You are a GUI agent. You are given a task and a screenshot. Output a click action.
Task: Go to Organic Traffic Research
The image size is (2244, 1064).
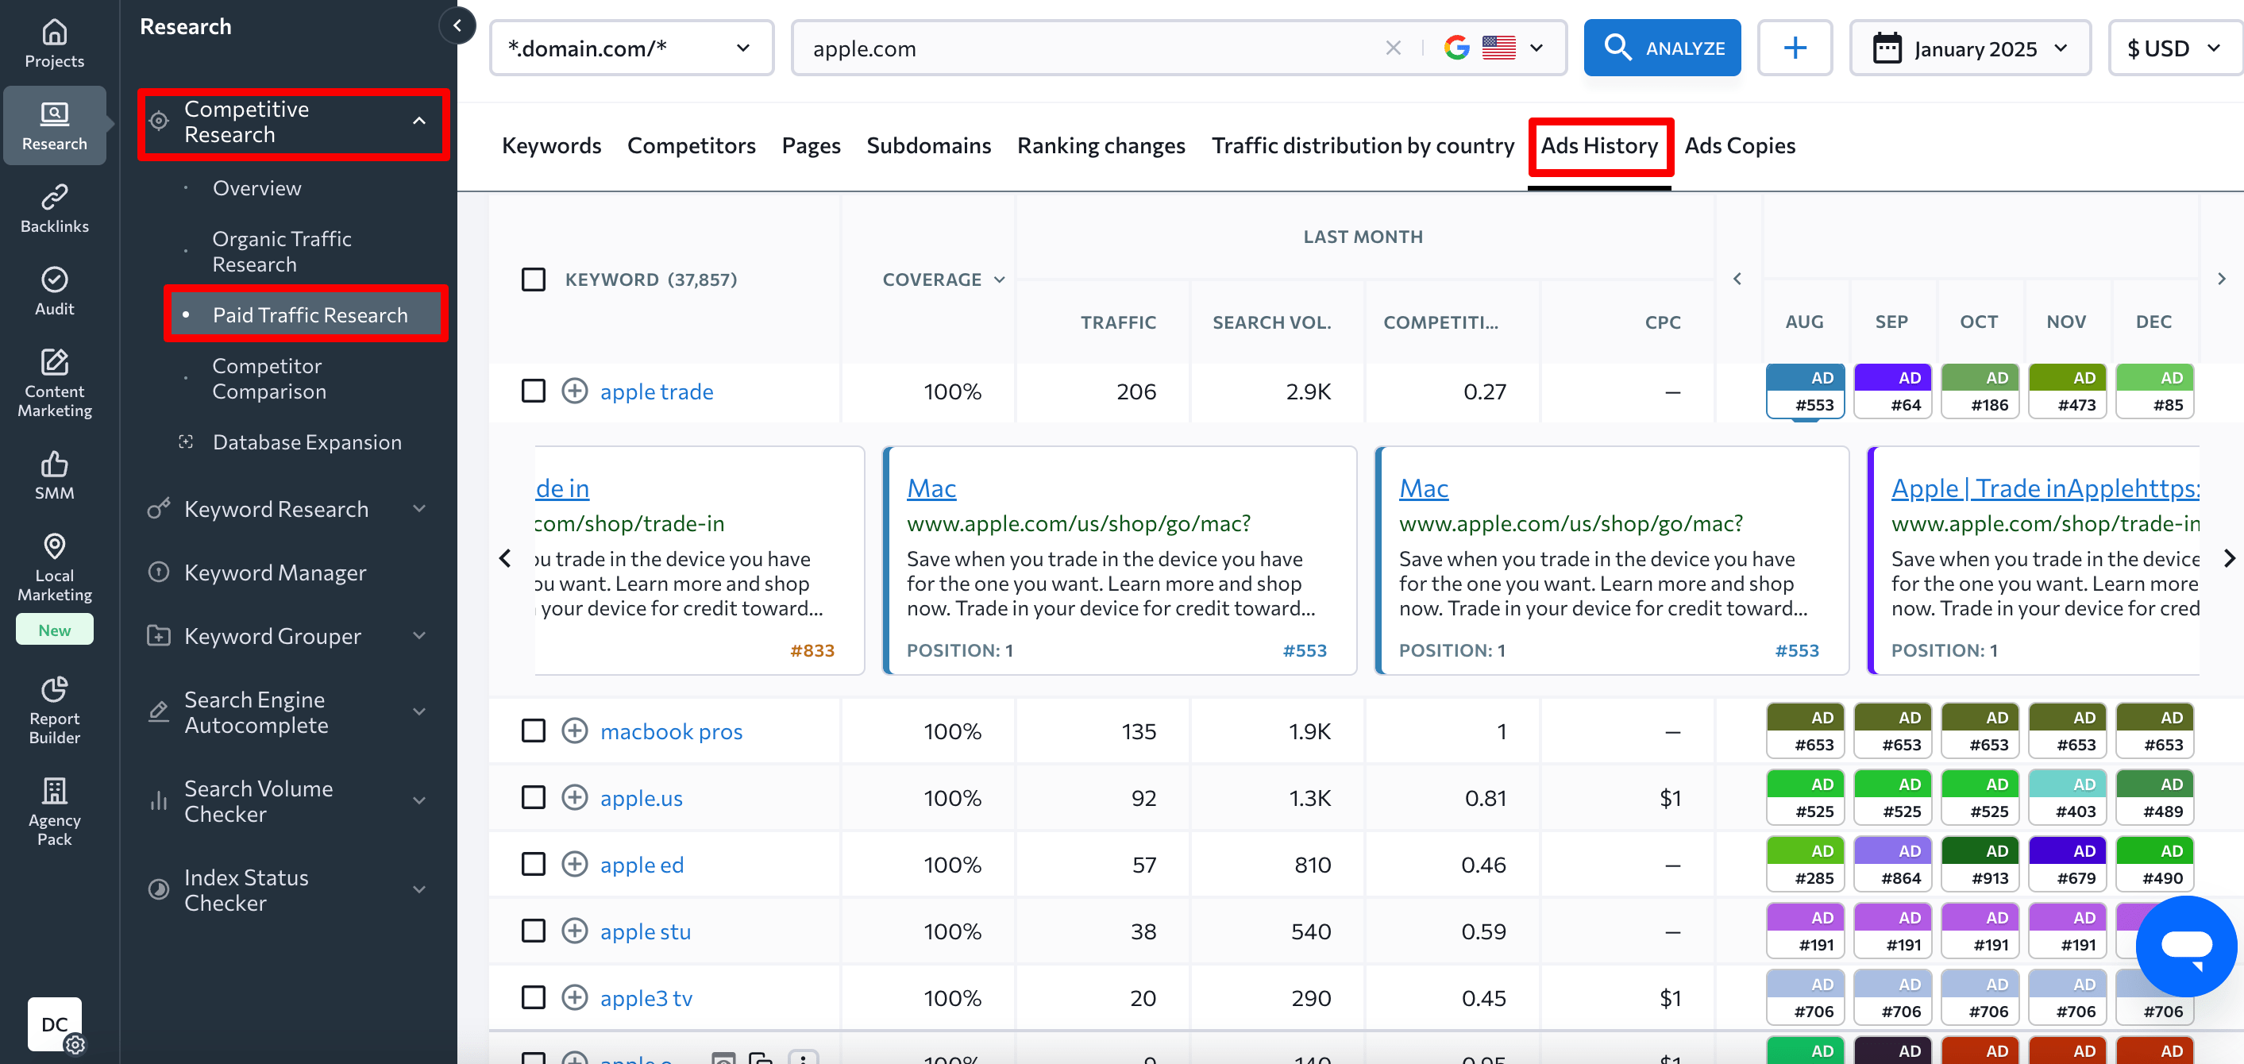[281, 251]
